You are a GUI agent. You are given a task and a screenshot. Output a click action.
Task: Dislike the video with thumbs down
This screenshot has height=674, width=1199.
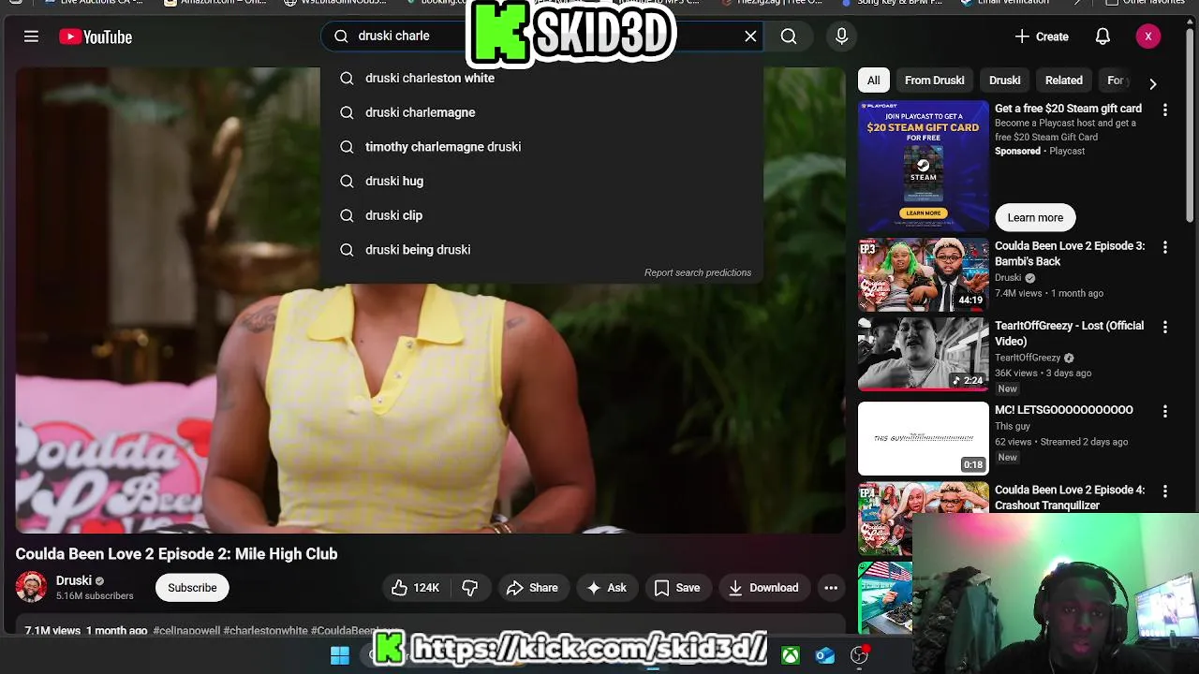point(469,588)
